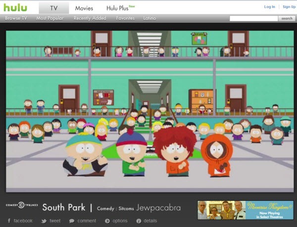Open the Moonrise Kingdom ad banner
This screenshot has width=297, height=227.
click(246, 210)
